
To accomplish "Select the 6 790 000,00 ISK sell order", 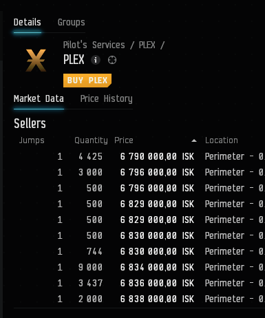I will 139,156.
